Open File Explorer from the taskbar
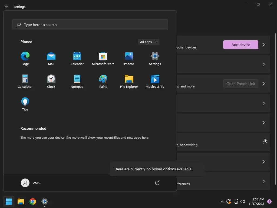The width and height of the screenshot is (277, 208). tap(21, 201)
